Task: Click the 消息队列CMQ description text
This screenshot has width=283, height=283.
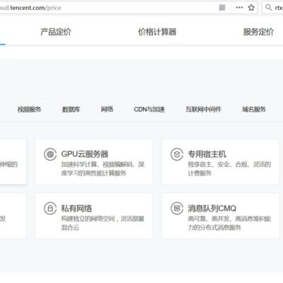Action: pos(229,223)
